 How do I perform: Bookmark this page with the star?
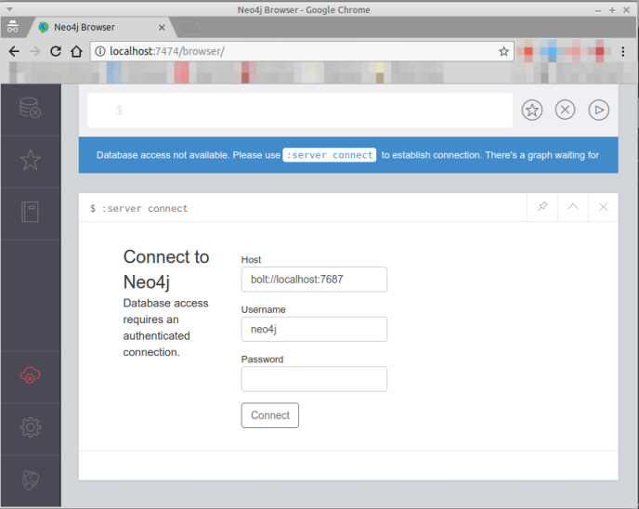pyautogui.click(x=503, y=51)
